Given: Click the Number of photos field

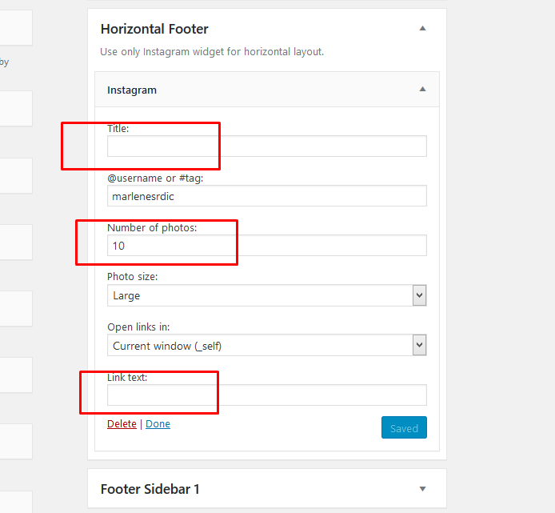Looking at the screenshot, I should point(266,246).
